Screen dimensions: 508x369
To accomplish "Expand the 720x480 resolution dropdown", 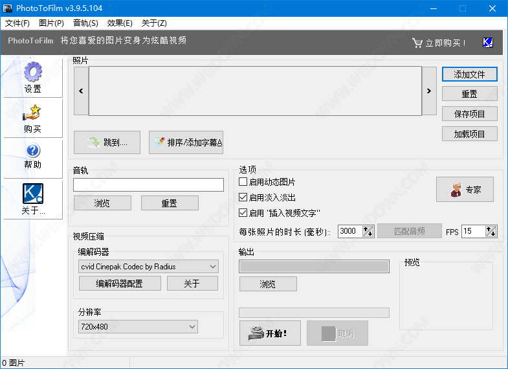I will tap(192, 326).
